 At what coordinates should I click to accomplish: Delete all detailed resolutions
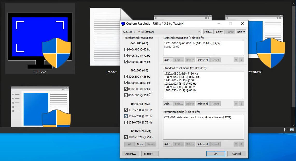[x=203, y=60]
